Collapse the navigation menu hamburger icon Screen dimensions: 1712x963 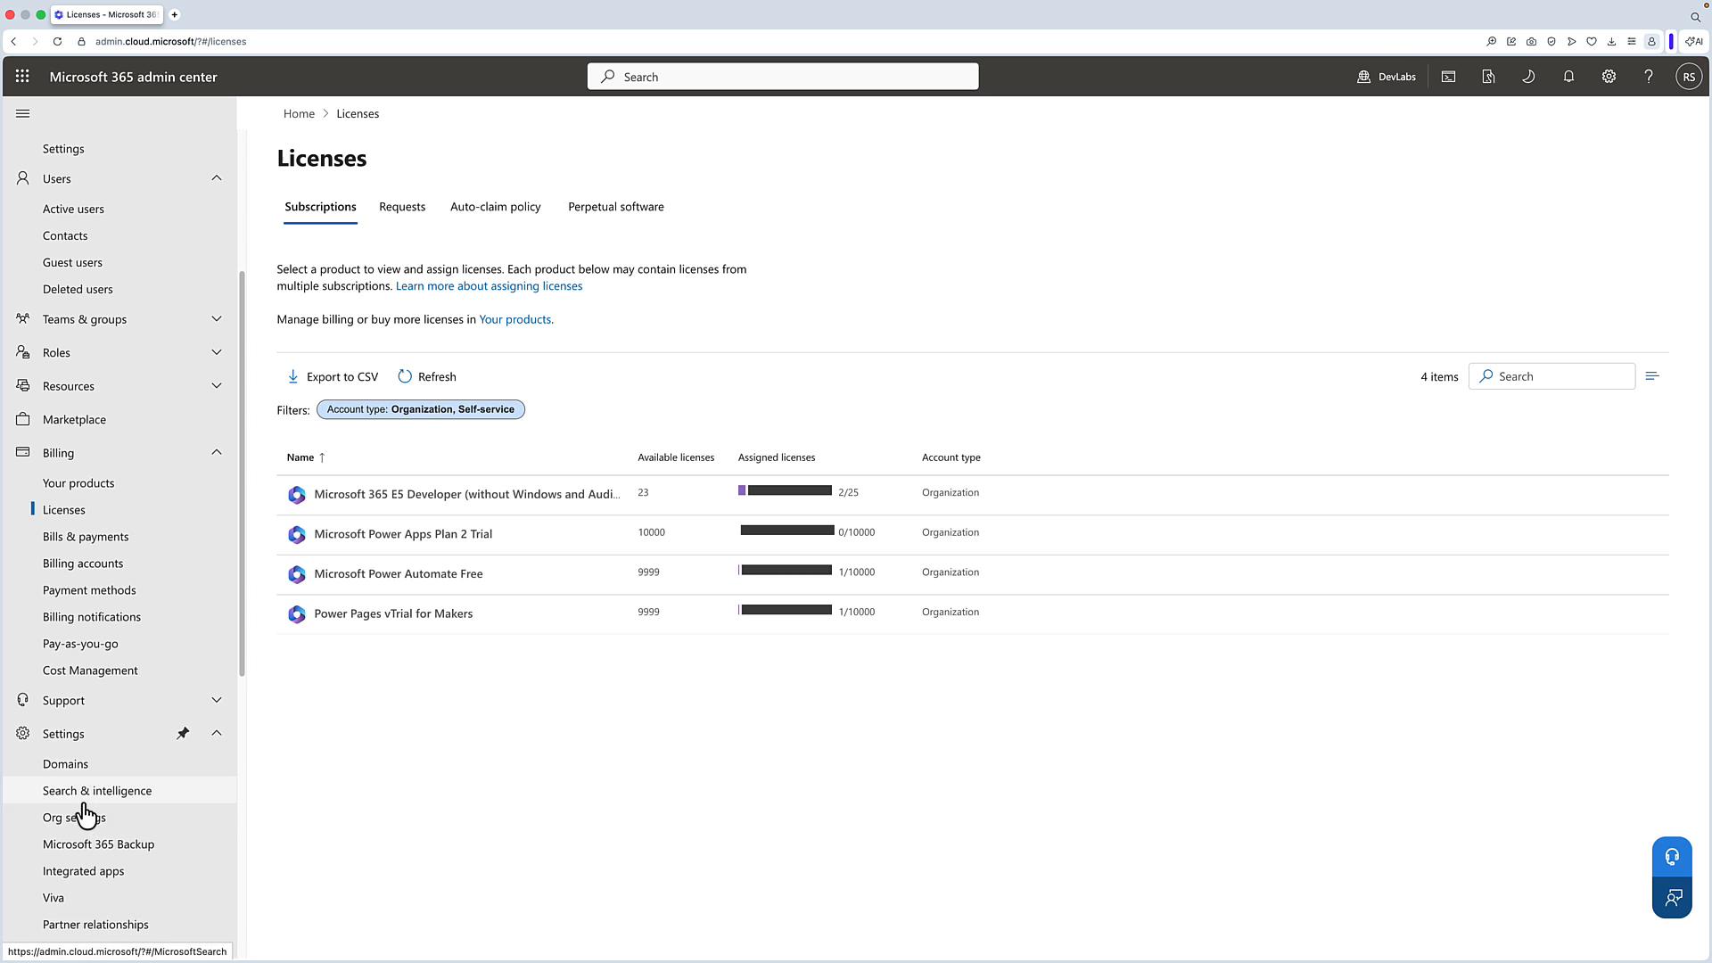(23, 113)
